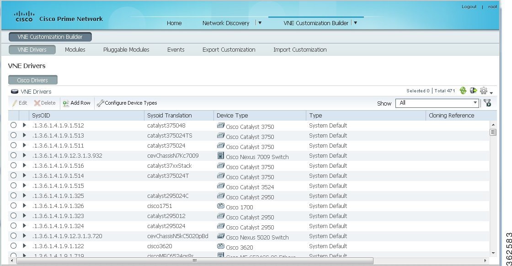Expand the row for SysOID .1.3.6.1.4.1.9.1.122
The image size is (512, 266).
pos(24,246)
